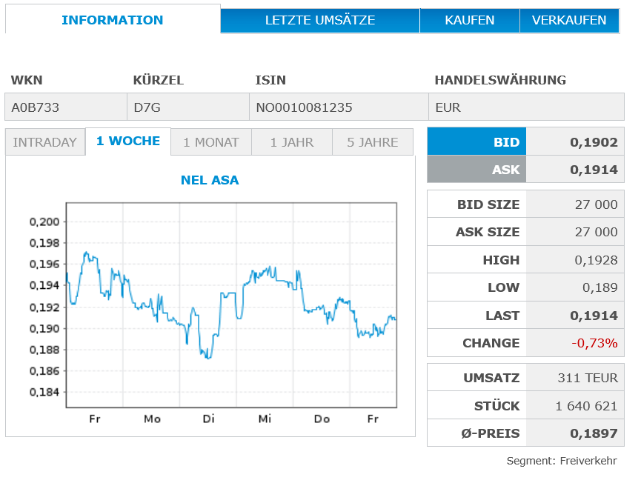Click the ISIN column header
The image size is (641, 483).
click(x=270, y=80)
